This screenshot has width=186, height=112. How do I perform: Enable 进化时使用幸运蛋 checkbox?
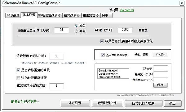pyautogui.click(x=18, y=78)
